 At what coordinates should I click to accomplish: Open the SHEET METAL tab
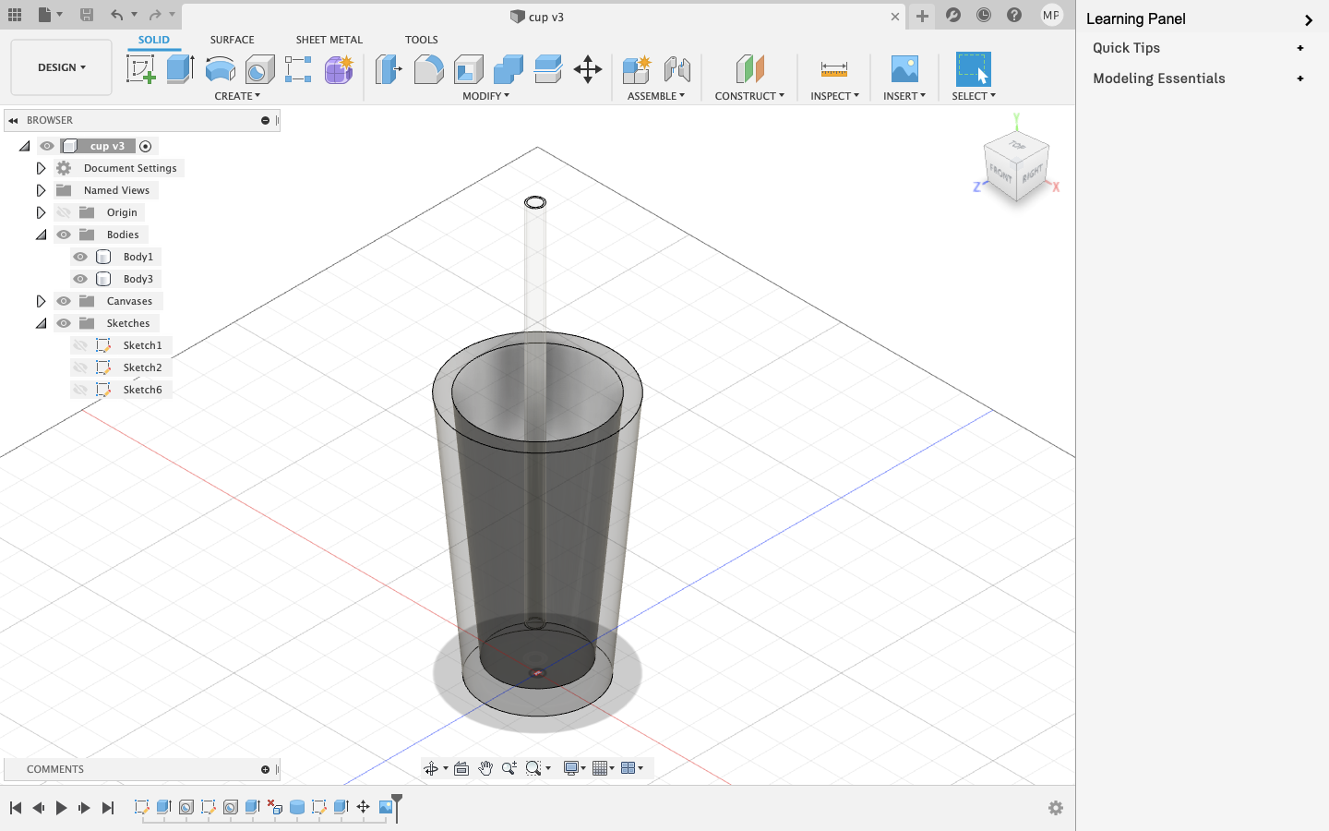329,40
